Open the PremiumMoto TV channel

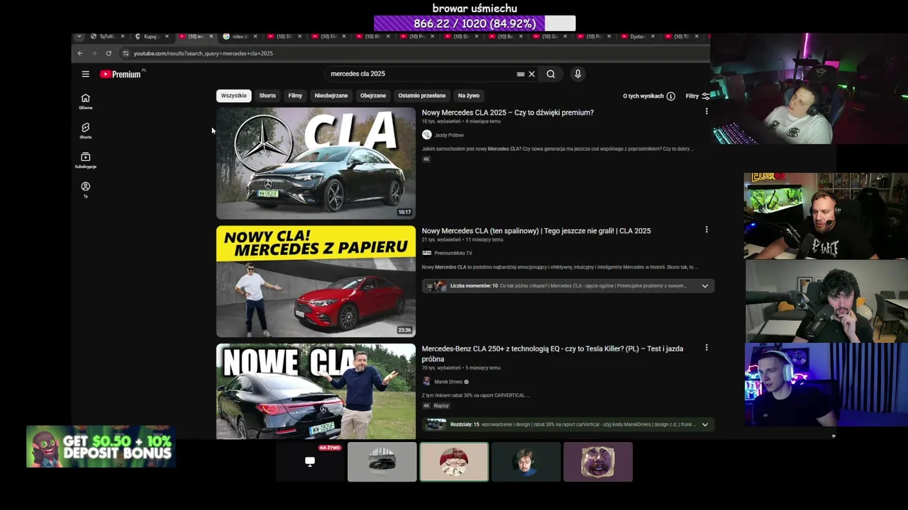453,253
